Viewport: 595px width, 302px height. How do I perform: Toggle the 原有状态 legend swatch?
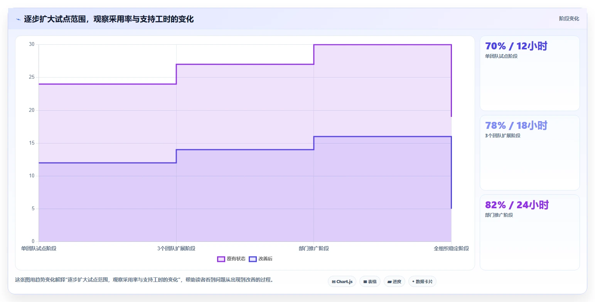tap(221, 259)
